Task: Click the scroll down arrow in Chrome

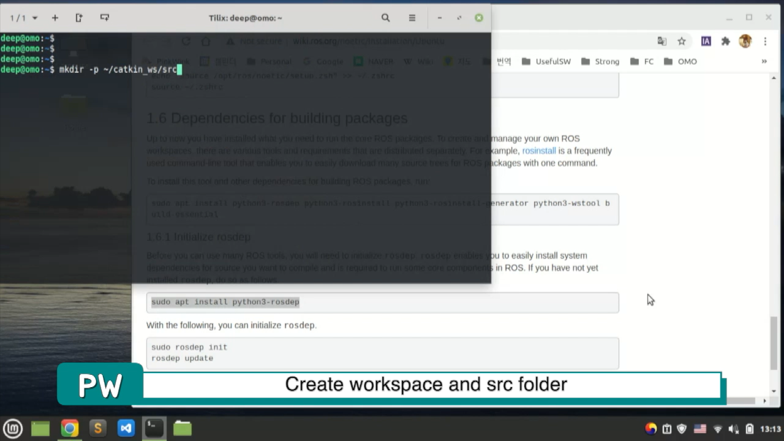Action: point(774,391)
